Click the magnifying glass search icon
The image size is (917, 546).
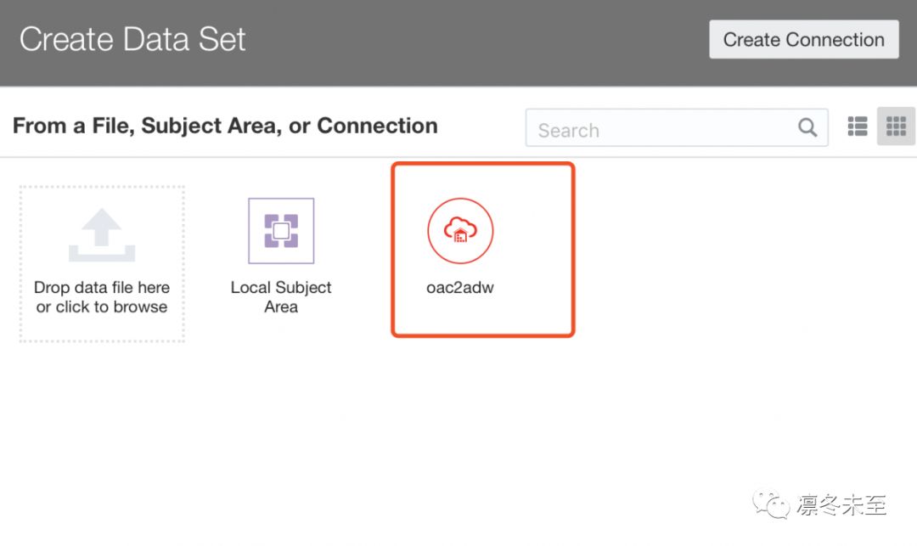click(807, 128)
